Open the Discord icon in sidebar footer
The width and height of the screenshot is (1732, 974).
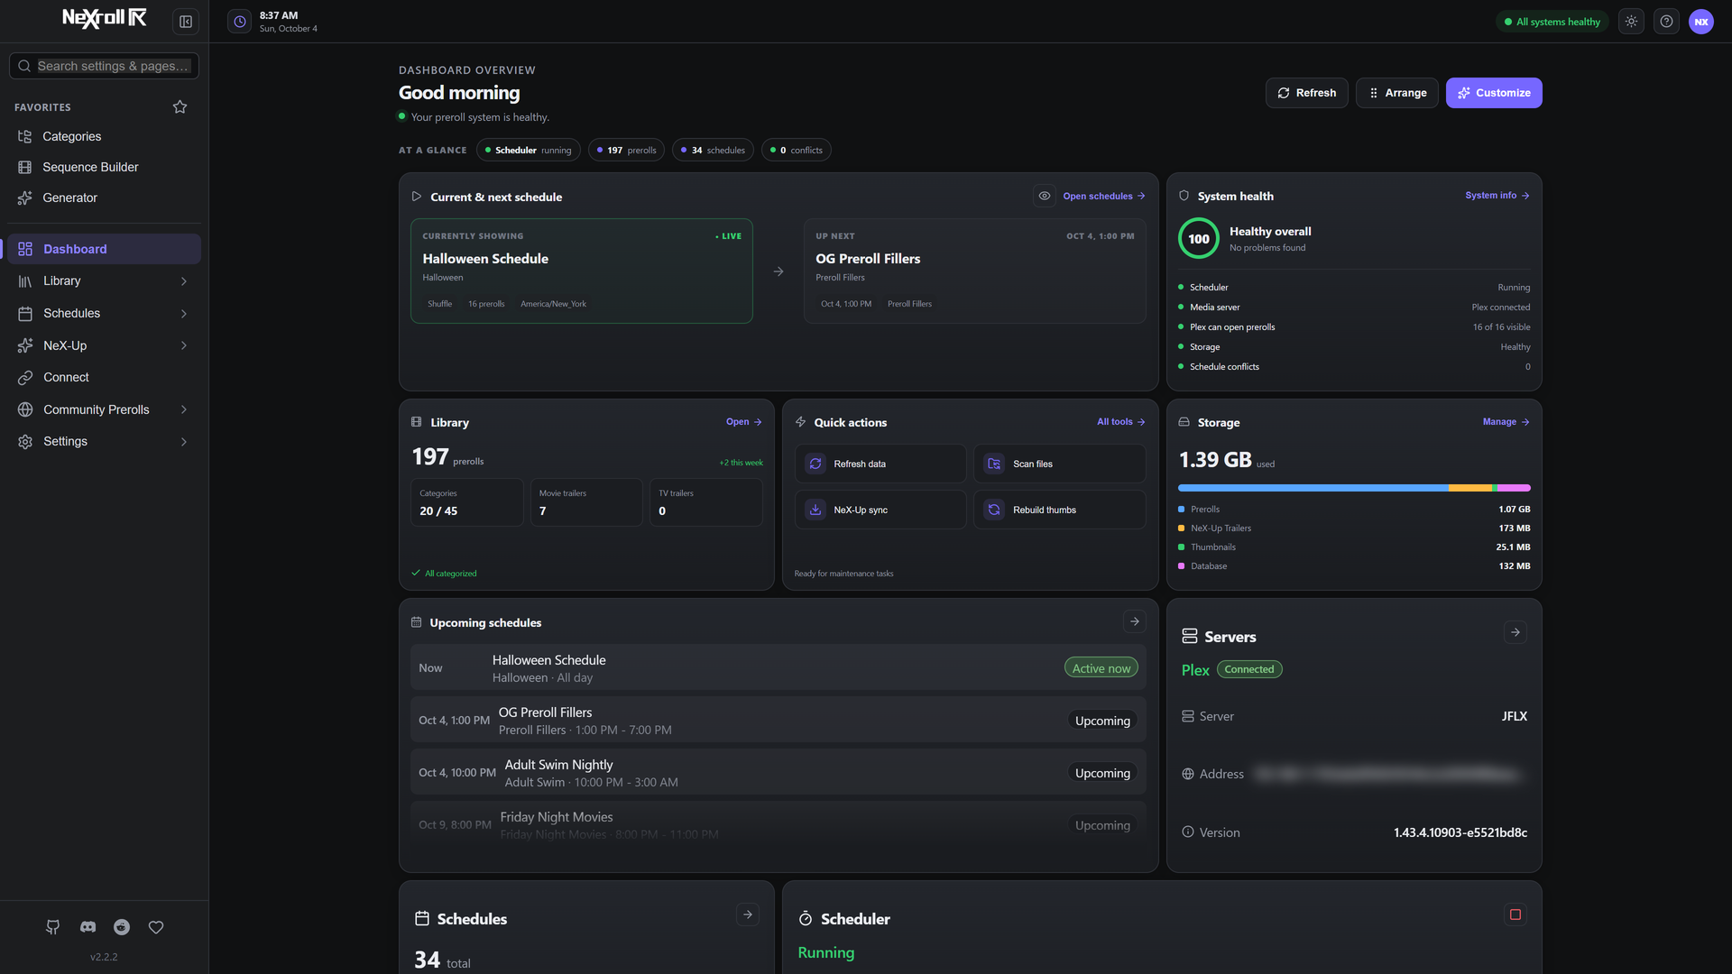click(88, 927)
